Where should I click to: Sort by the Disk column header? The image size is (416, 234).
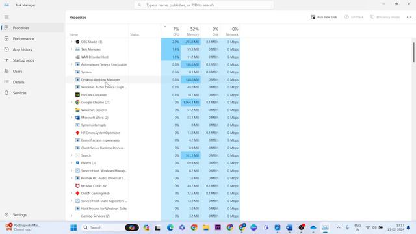(x=211, y=31)
